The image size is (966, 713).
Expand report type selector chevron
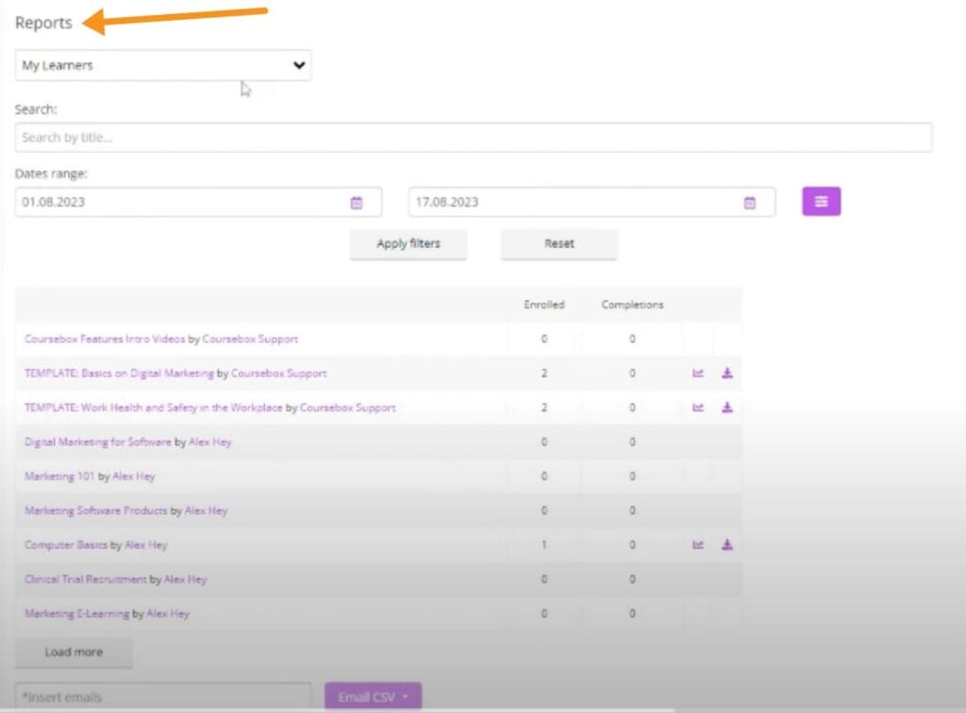299,65
